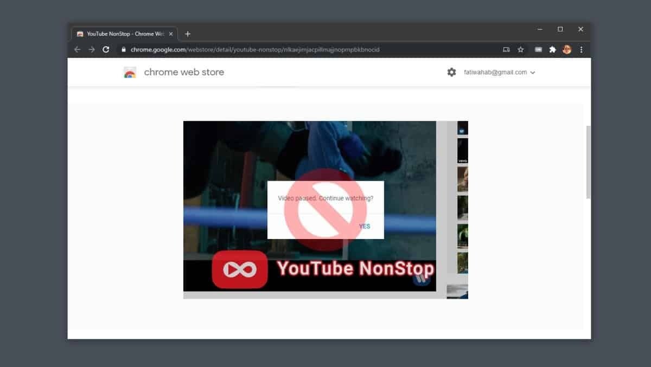The height and width of the screenshot is (367, 651).
Task: Click the back navigation arrow
Action: coord(76,49)
